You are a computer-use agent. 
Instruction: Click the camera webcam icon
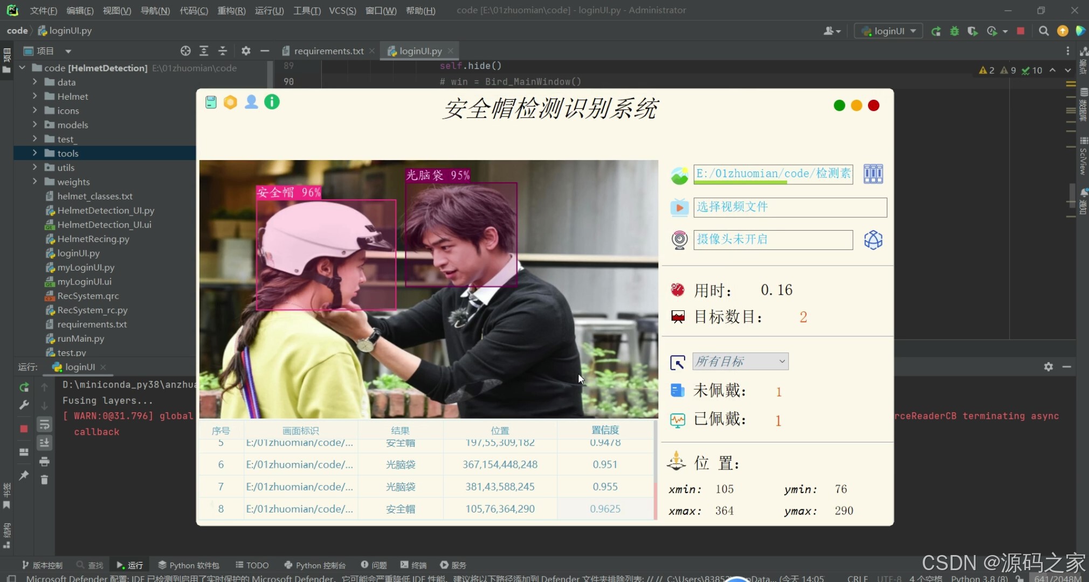(679, 240)
